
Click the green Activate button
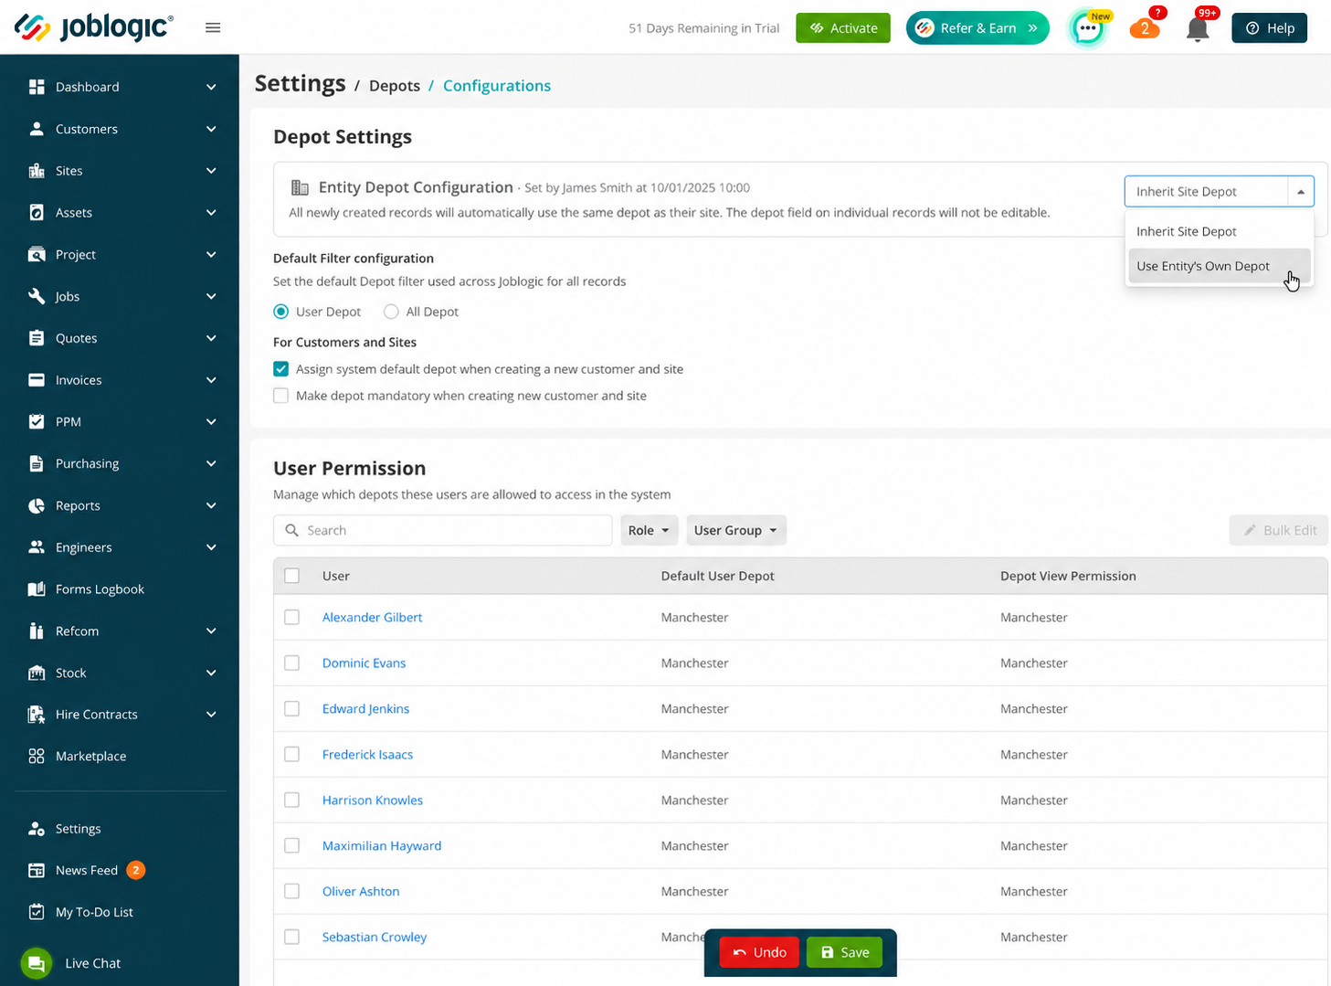pos(843,28)
